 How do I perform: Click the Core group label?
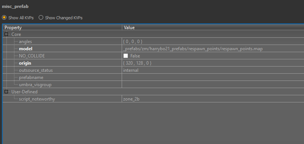(x=16, y=34)
